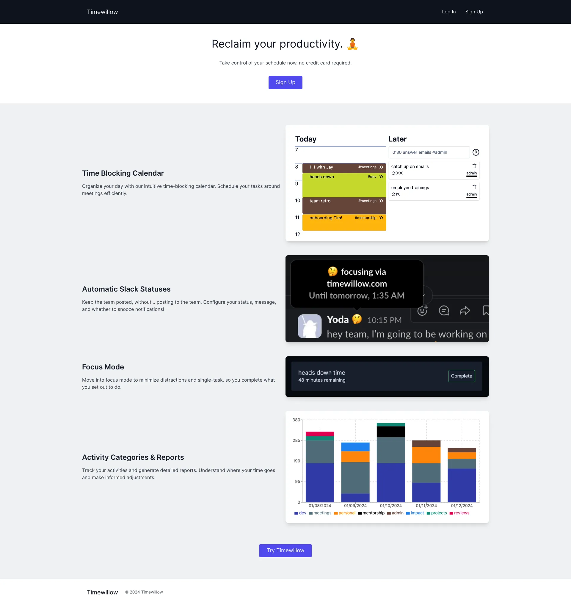Click the 'Sign Up' menu item in the navbar
The height and width of the screenshot is (606, 571).
474,12
